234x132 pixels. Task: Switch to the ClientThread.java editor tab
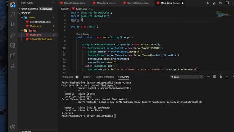[x=72, y=3]
